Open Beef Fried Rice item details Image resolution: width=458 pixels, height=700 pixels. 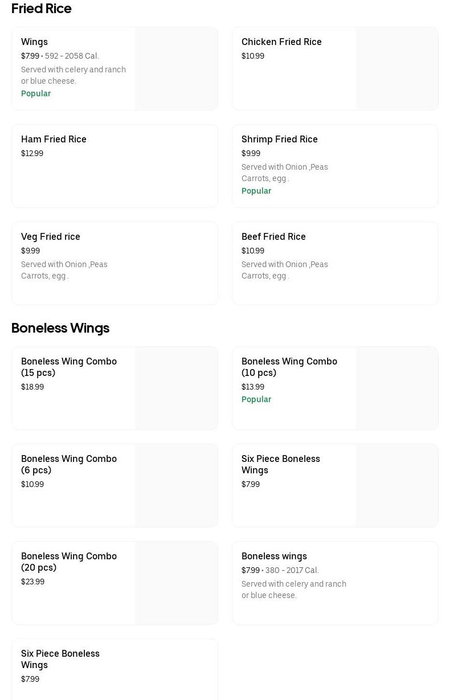coord(273,236)
